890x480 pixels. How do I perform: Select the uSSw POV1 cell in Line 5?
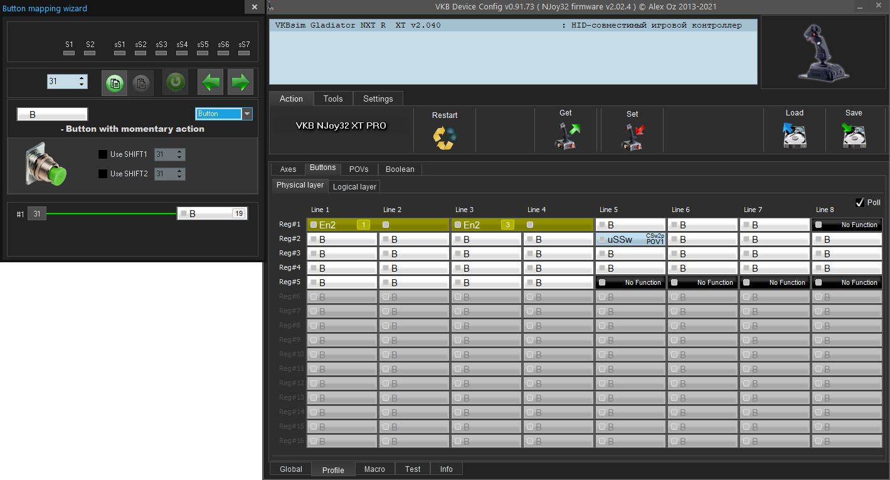(x=630, y=239)
